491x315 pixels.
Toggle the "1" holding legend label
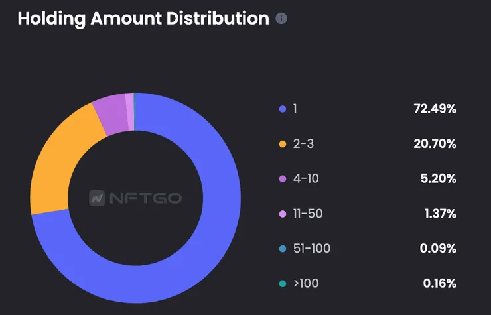(295, 109)
